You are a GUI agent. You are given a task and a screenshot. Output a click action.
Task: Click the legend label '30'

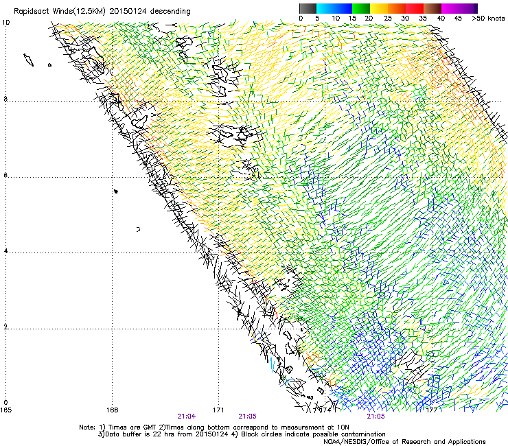tap(405, 19)
